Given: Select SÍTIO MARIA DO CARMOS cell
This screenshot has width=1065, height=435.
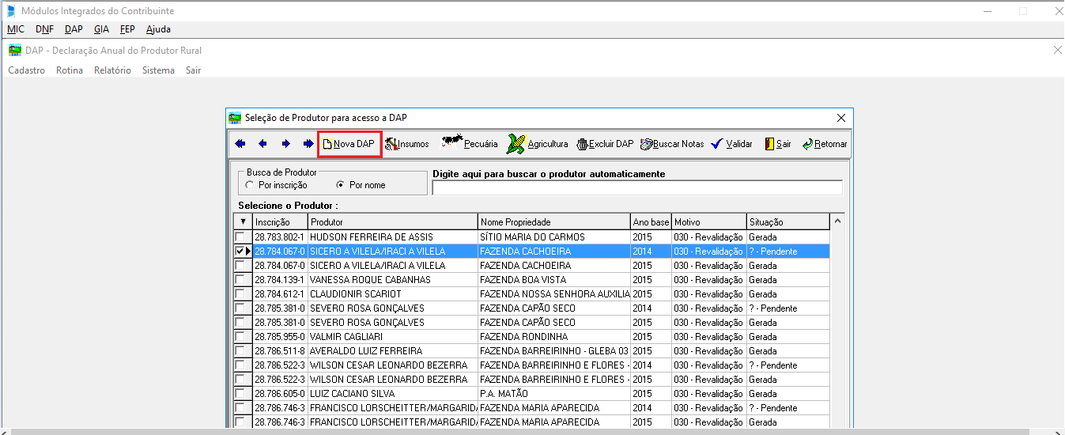Looking at the screenshot, I should (553, 237).
